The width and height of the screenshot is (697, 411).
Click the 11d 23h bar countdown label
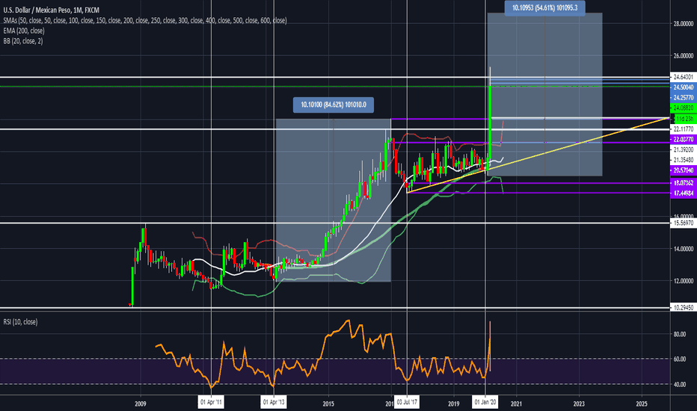(684, 119)
